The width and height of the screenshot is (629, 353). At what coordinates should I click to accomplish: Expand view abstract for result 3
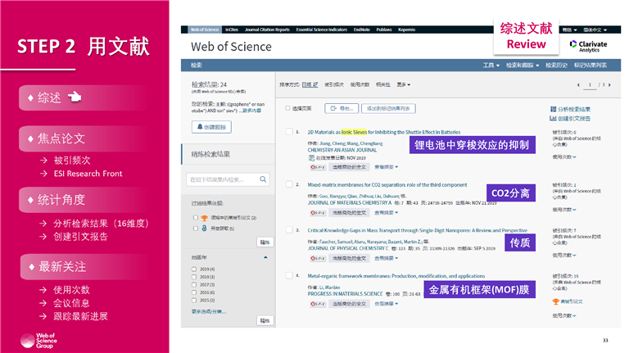(x=387, y=258)
